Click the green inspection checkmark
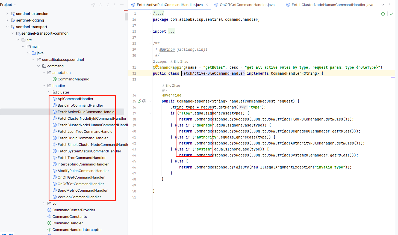This screenshot has height=235, width=398. 391,14
